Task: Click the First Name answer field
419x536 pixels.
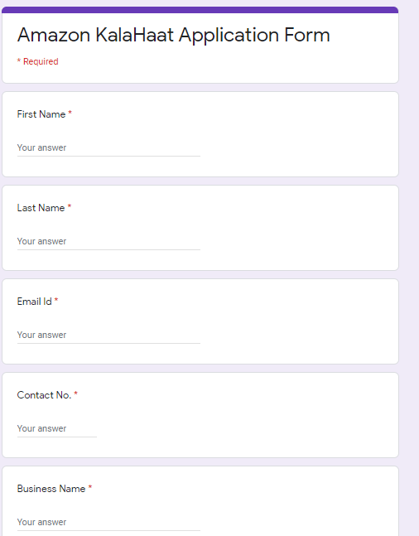Action: coord(108,148)
